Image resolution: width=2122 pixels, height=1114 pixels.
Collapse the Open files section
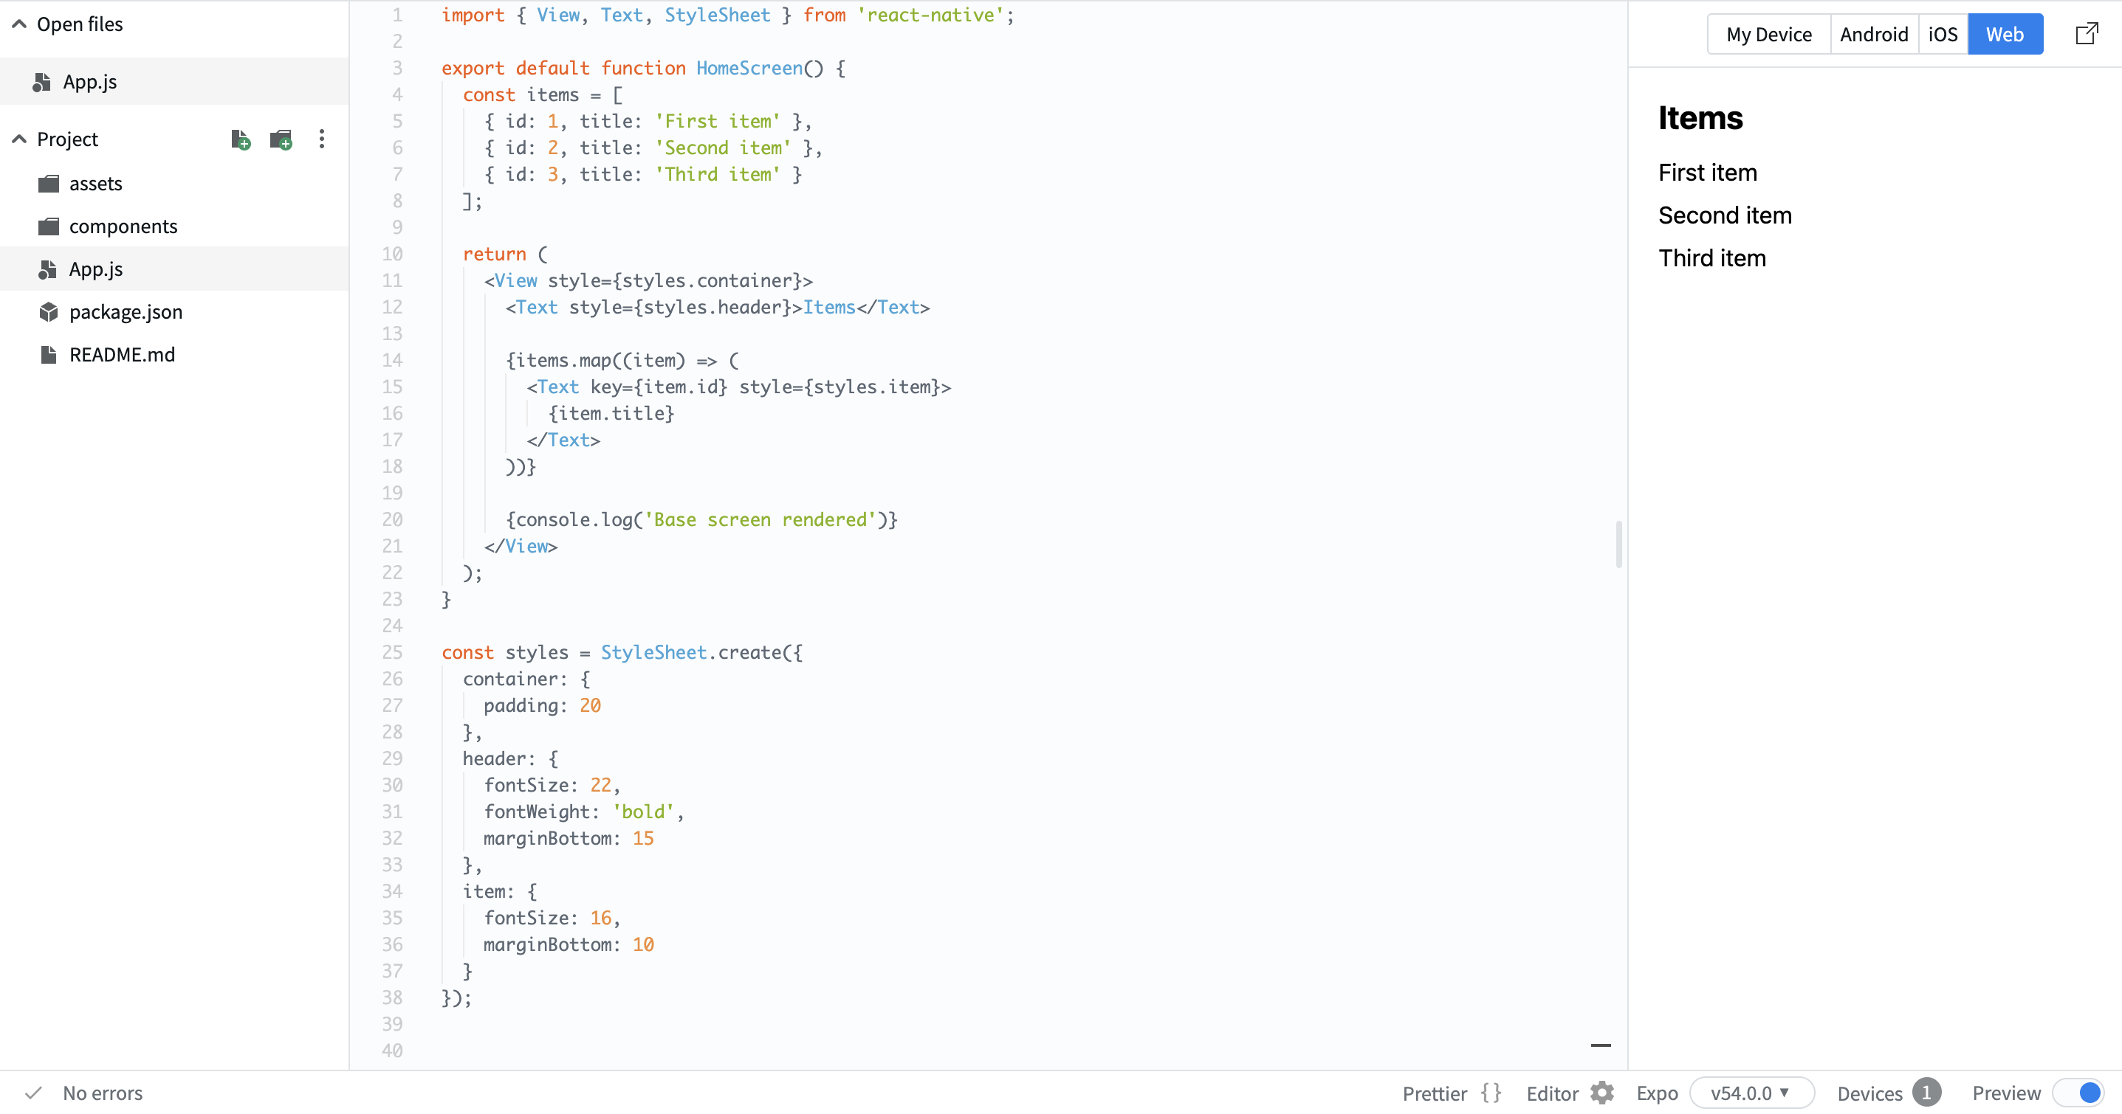pos(19,24)
